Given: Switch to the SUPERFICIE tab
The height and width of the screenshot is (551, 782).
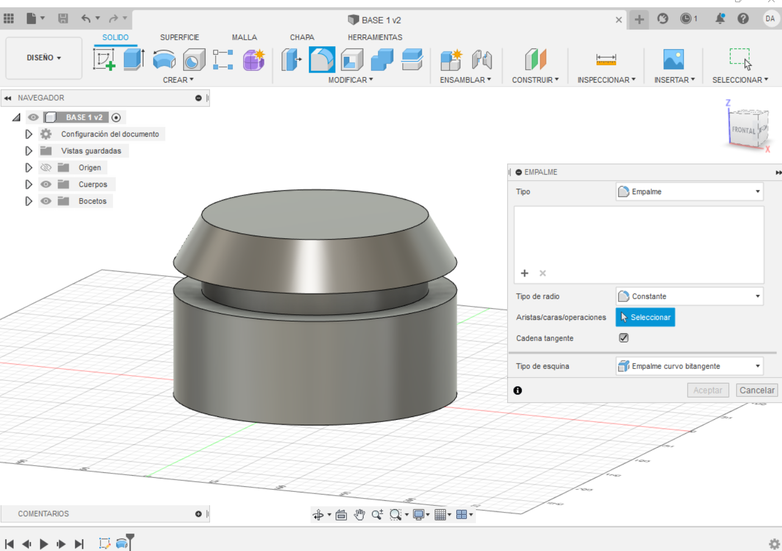Looking at the screenshot, I should pos(179,37).
